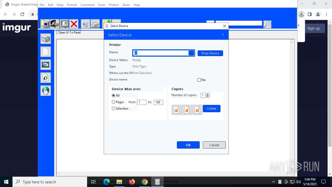Open the Share menu
The image size is (332, 187).
tap(126, 5)
